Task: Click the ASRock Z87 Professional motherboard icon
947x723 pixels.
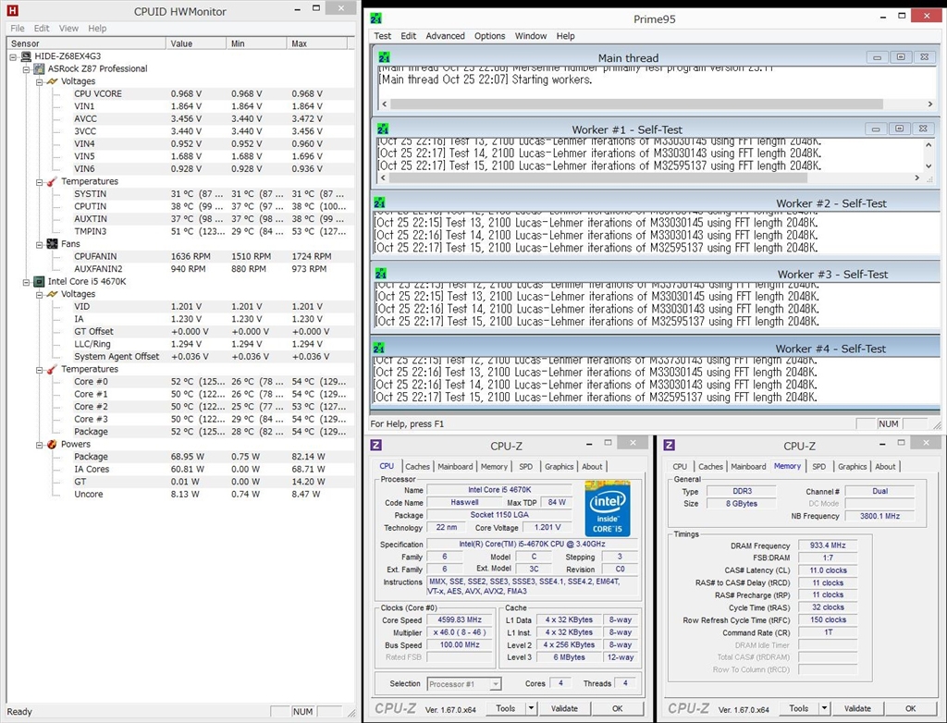Action: pyautogui.click(x=39, y=68)
